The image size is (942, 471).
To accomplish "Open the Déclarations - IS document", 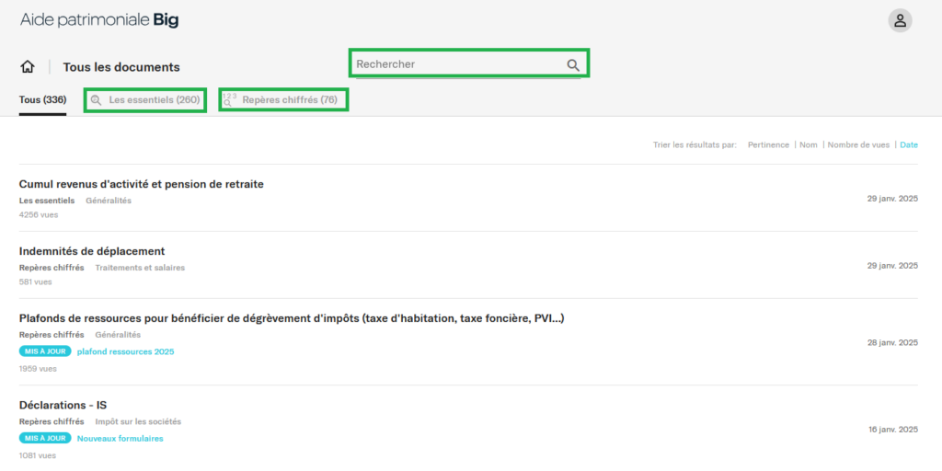I will coord(63,405).
